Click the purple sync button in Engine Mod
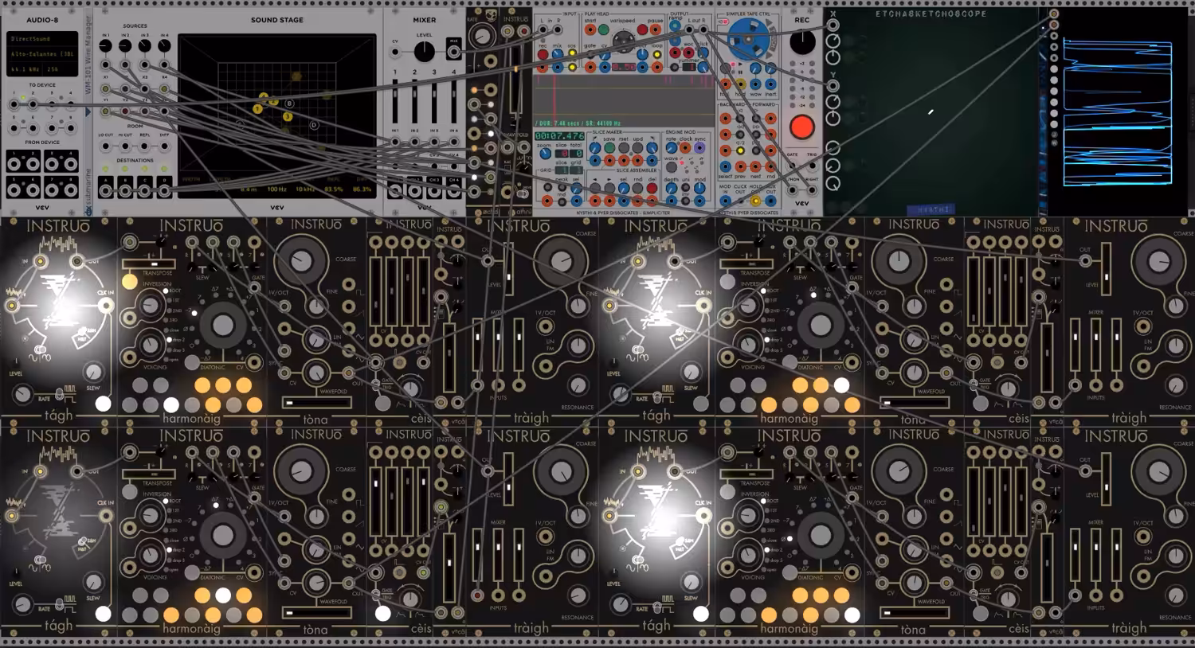The height and width of the screenshot is (648, 1195). [699, 147]
